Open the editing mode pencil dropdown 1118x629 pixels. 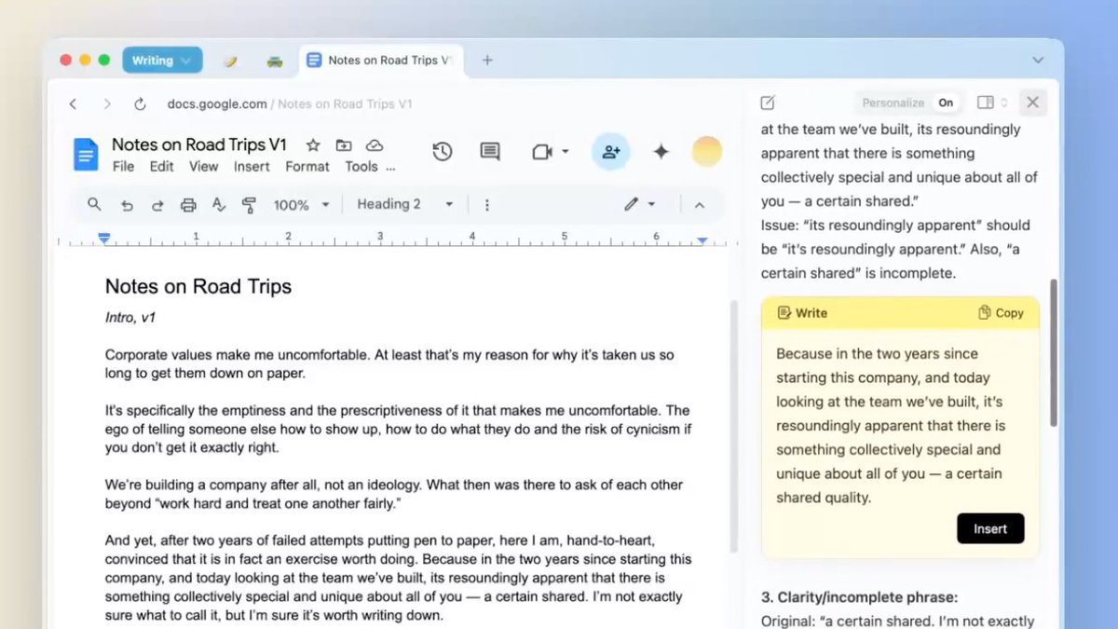pyautogui.click(x=640, y=205)
